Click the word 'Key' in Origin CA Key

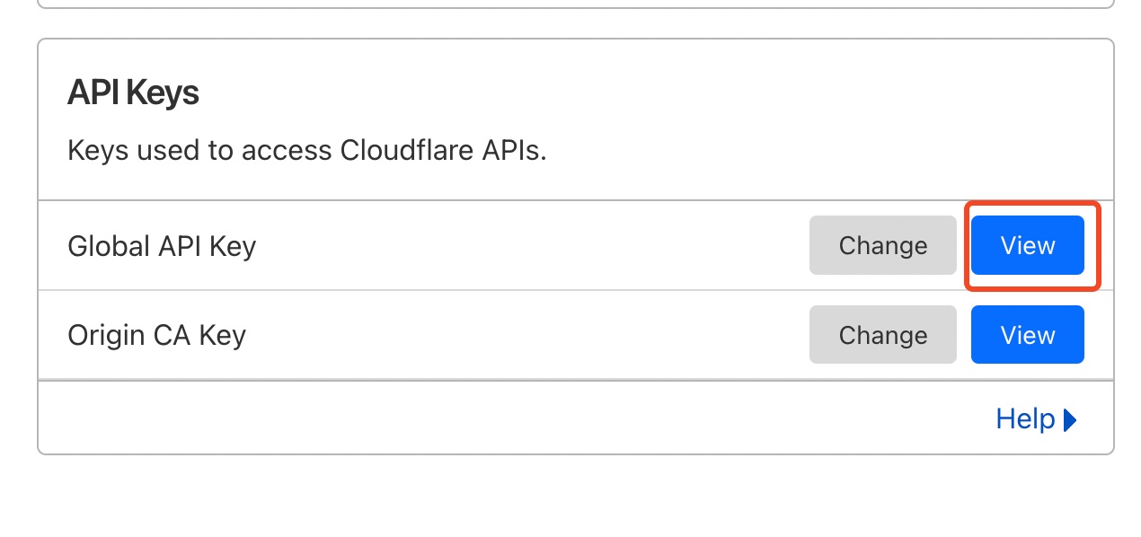pos(223,336)
